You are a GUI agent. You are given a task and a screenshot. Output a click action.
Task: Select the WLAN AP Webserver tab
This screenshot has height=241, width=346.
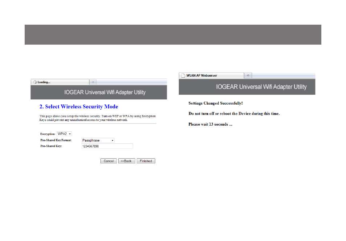point(211,75)
